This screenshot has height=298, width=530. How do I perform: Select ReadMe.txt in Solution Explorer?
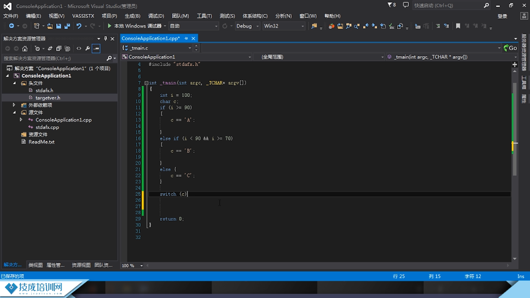[41, 142]
